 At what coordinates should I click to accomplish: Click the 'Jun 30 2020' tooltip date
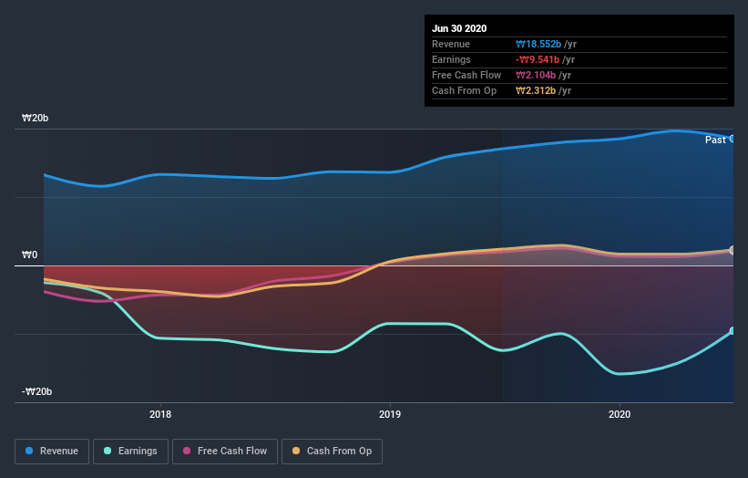(x=459, y=28)
